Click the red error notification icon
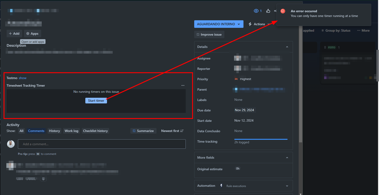 [x=283, y=11]
